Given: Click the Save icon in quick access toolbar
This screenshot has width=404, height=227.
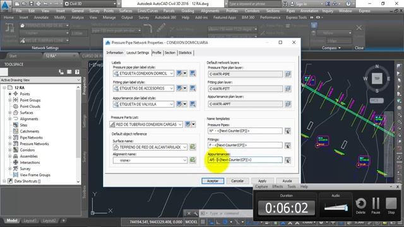Looking at the screenshot, I should (31, 4).
